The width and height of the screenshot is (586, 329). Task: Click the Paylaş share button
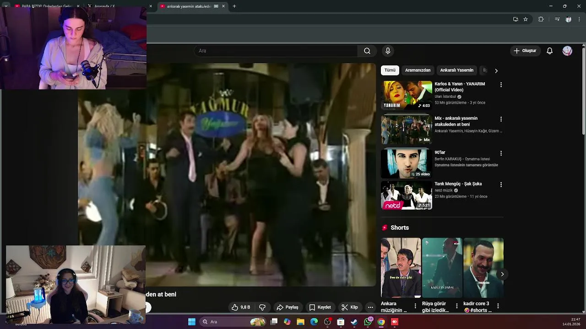[288, 307]
